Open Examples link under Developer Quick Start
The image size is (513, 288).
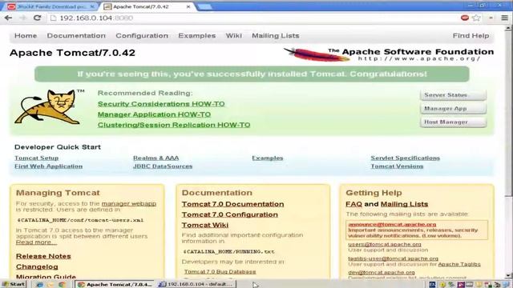click(x=267, y=158)
